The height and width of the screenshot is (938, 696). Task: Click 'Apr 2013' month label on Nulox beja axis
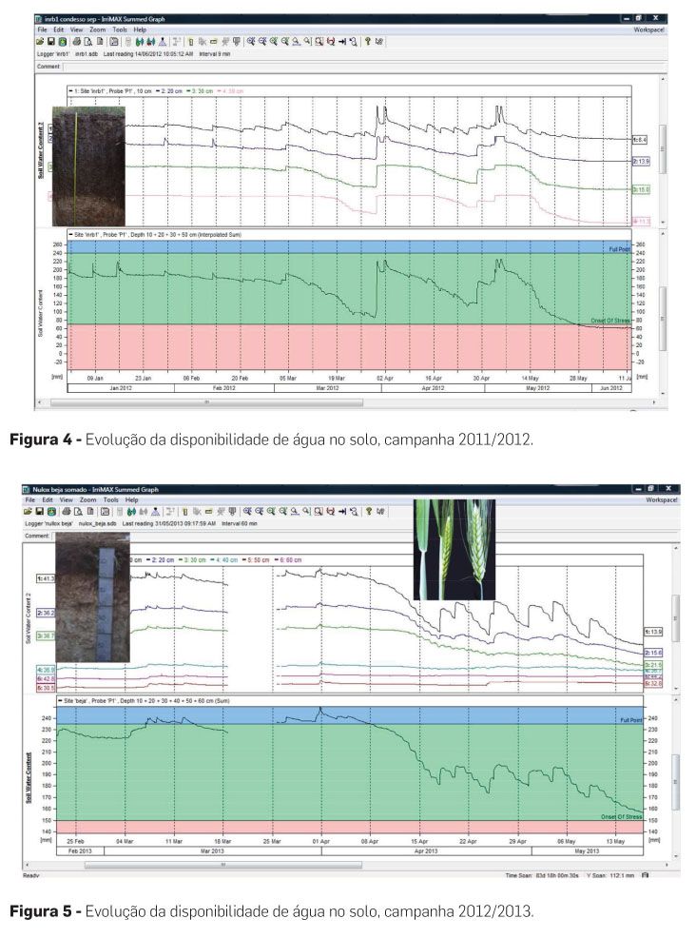pos(426,850)
